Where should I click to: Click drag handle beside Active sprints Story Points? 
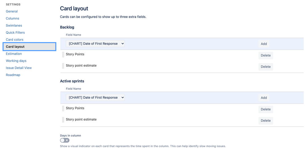pos(63,108)
